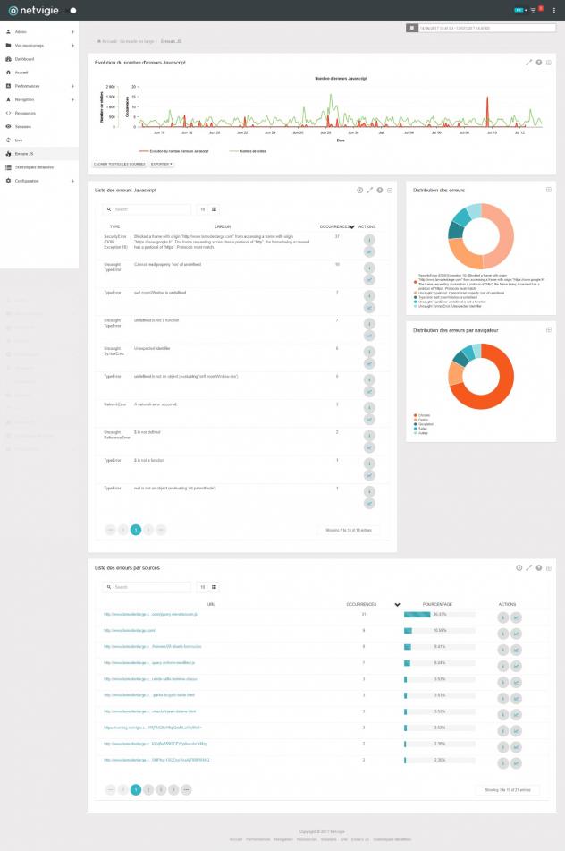Expand the Configuration menu plus icon

click(72, 181)
